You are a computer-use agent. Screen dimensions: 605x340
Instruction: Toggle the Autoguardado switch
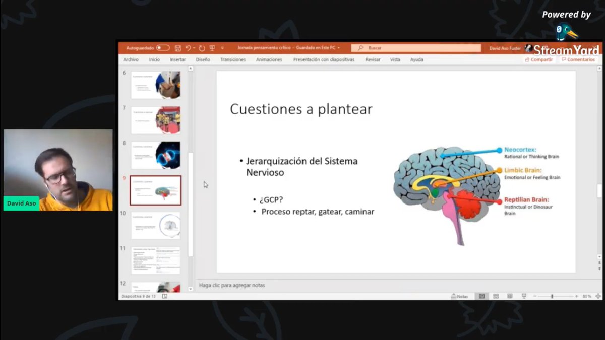click(163, 48)
